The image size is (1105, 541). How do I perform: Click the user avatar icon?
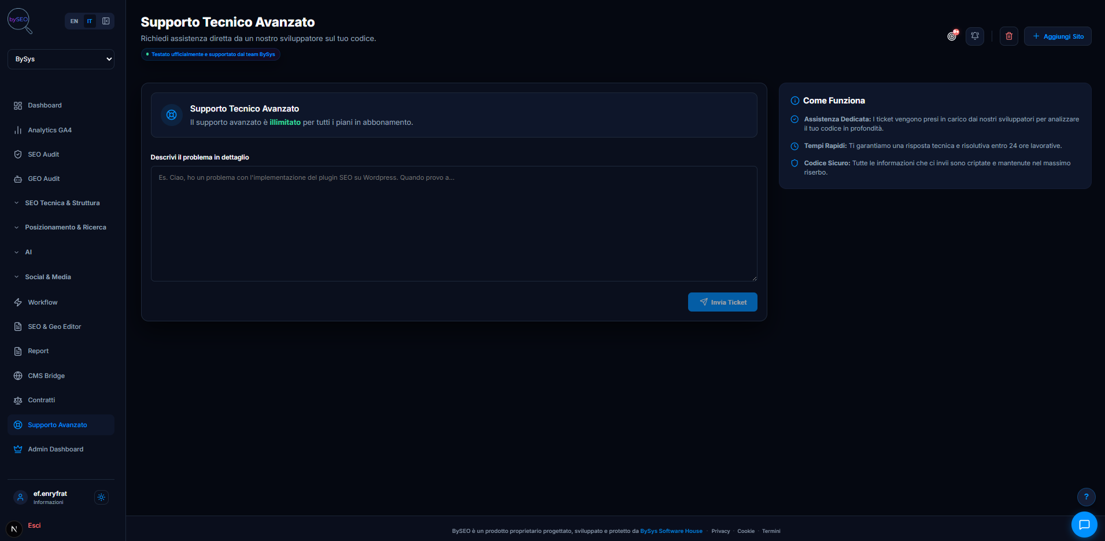click(x=20, y=497)
